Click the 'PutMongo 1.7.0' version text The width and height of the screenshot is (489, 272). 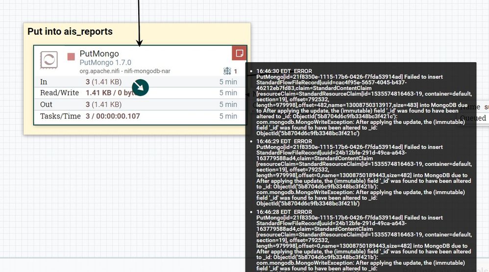tap(105, 63)
